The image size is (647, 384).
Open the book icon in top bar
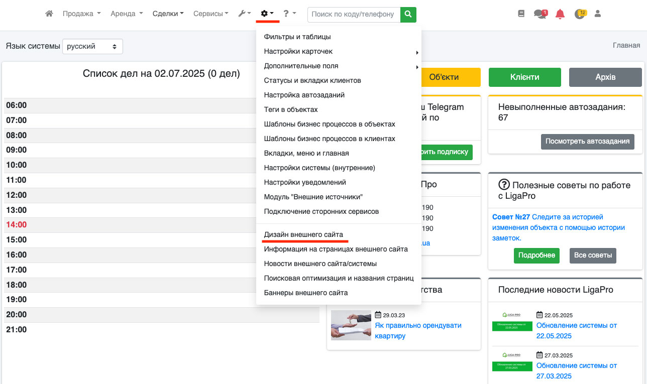point(521,14)
